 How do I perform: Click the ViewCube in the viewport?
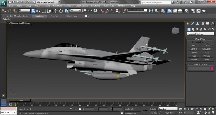point(175,30)
